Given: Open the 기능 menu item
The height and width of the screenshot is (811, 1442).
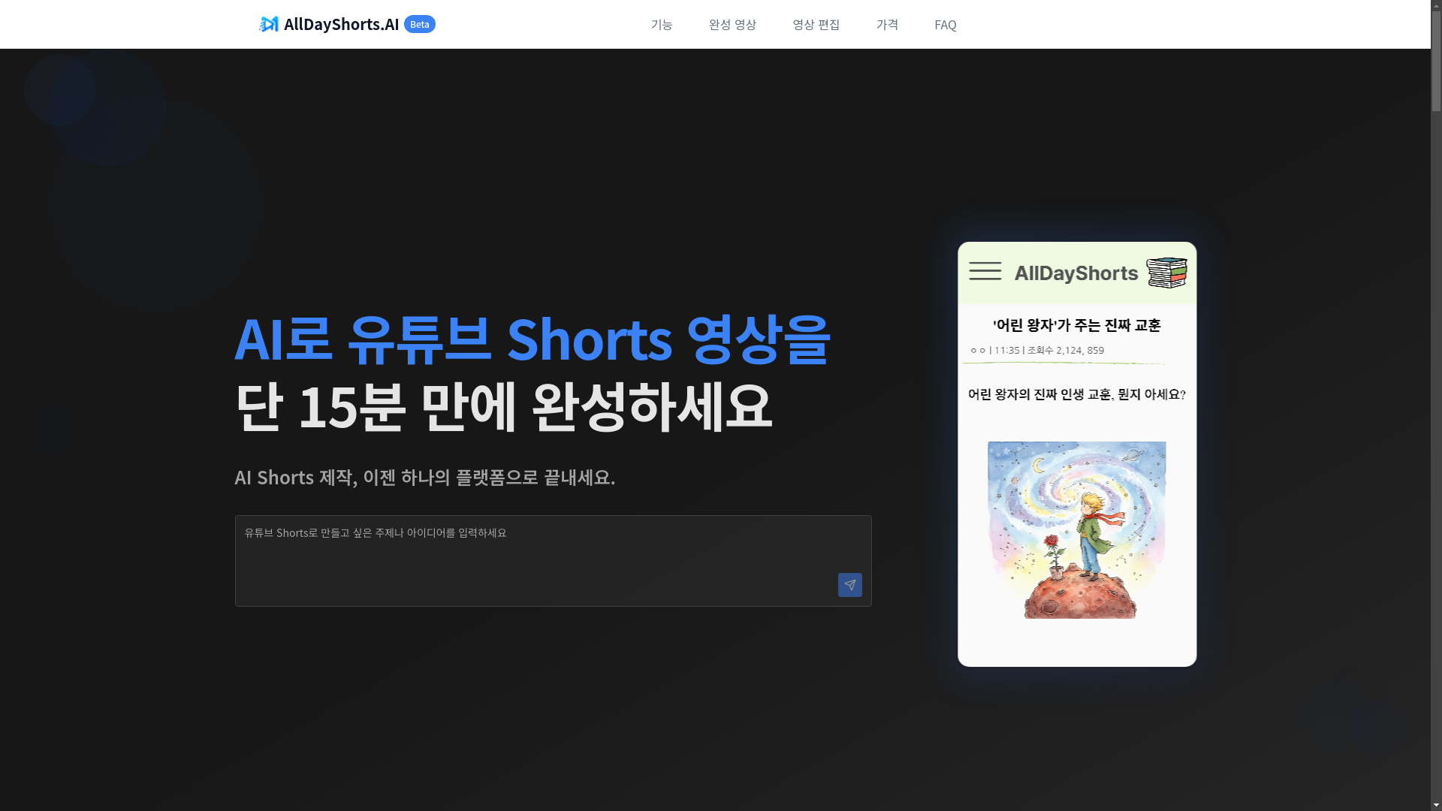Looking at the screenshot, I should [x=661, y=25].
